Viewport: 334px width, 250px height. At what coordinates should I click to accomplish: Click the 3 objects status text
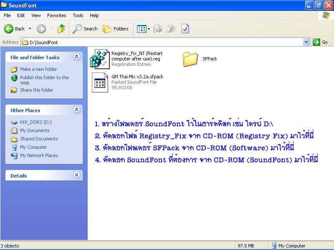(x=10, y=246)
